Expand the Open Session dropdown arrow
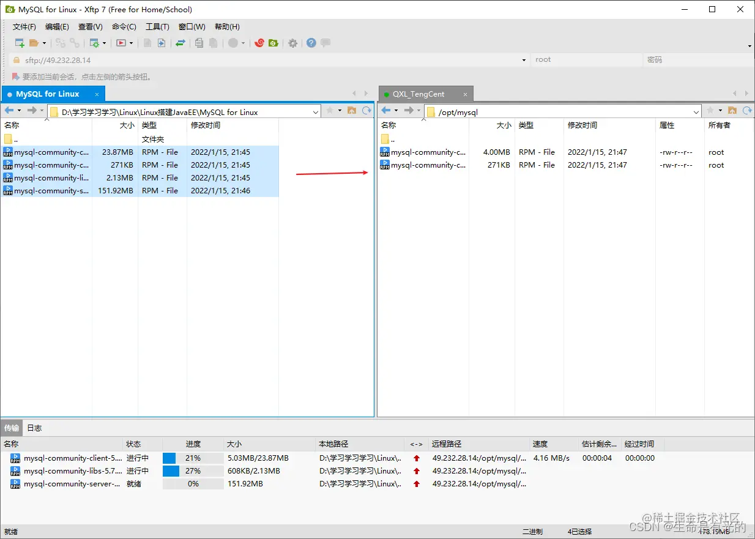755x539 pixels. coord(44,43)
